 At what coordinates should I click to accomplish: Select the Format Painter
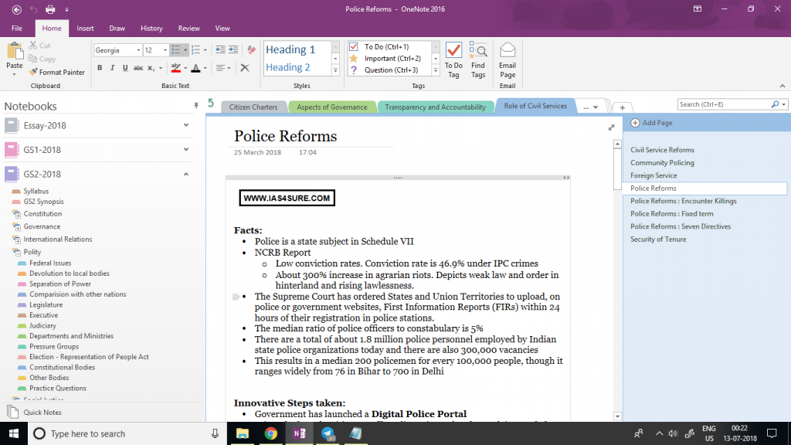coord(57,72)
